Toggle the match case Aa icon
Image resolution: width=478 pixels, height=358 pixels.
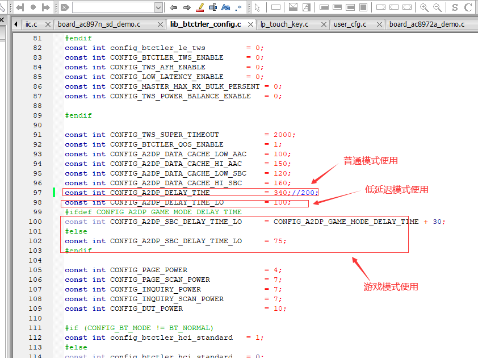[x=225, y=7]
